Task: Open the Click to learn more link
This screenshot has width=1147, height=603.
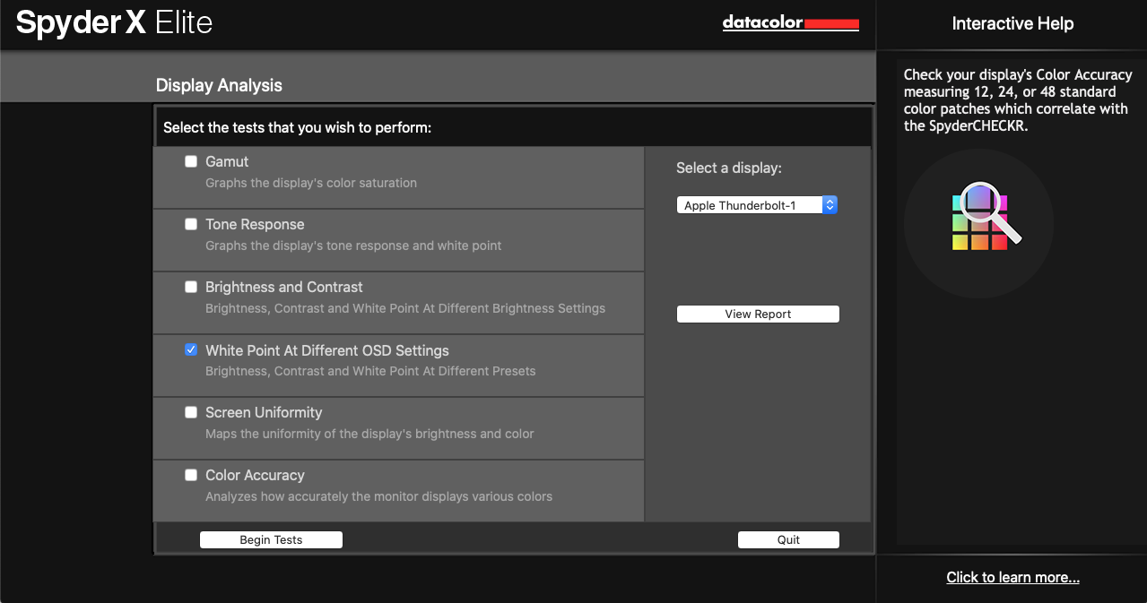Action: [x=1012, y=577]
